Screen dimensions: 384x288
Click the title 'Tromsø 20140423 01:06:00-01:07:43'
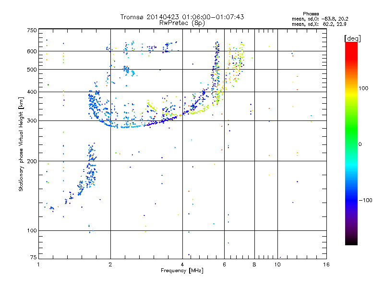coord(182,17)
